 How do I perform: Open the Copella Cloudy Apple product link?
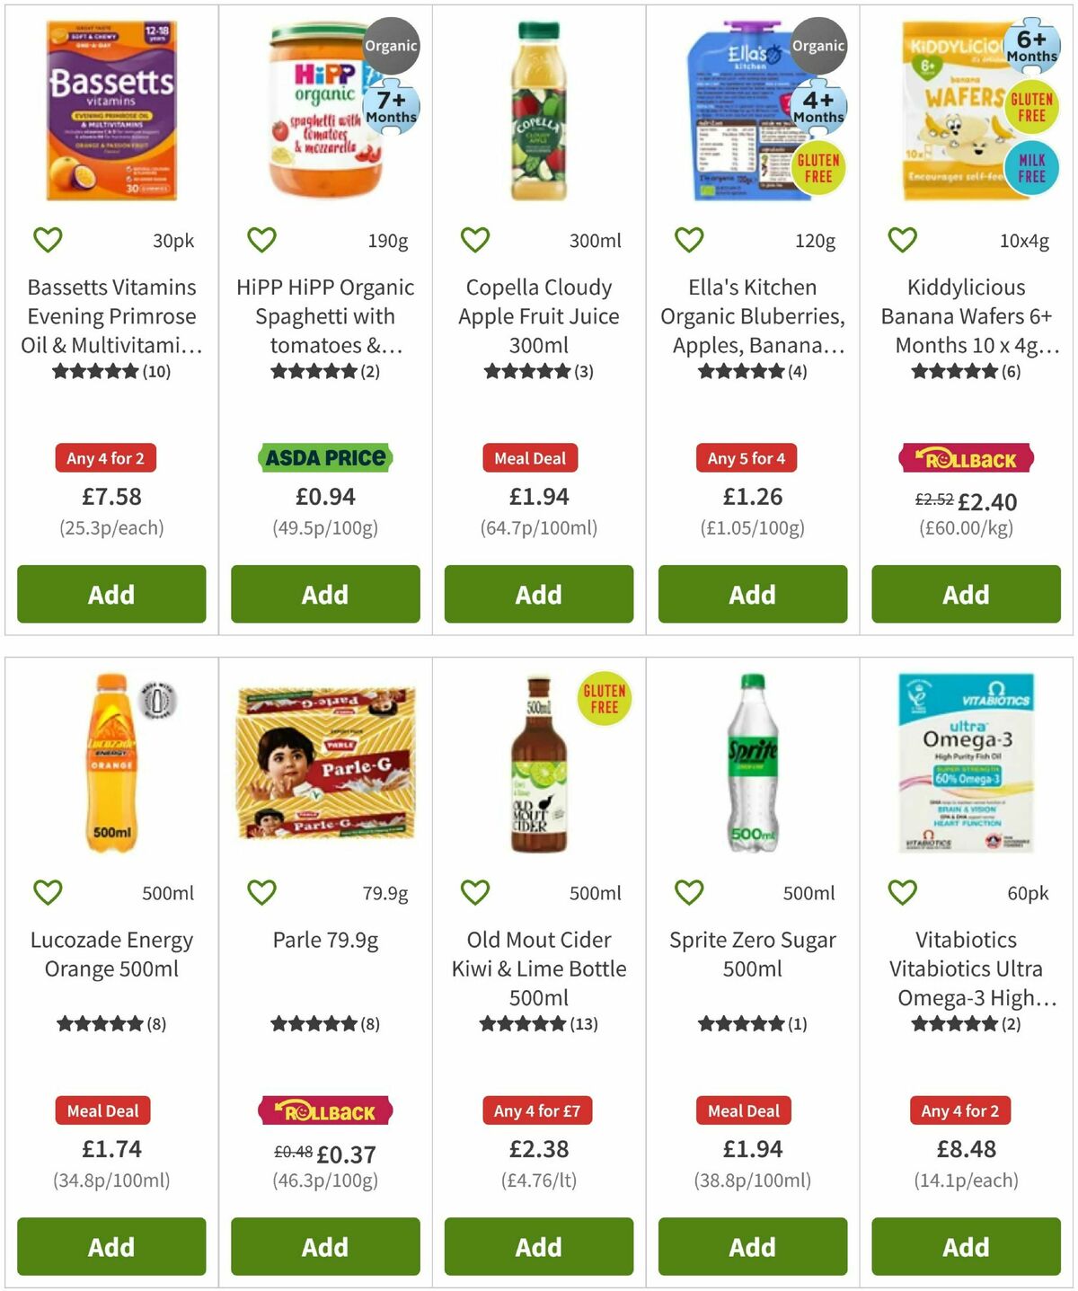[538, 316]
